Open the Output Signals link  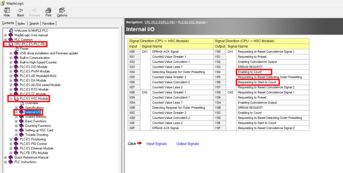tap(188, 144)
